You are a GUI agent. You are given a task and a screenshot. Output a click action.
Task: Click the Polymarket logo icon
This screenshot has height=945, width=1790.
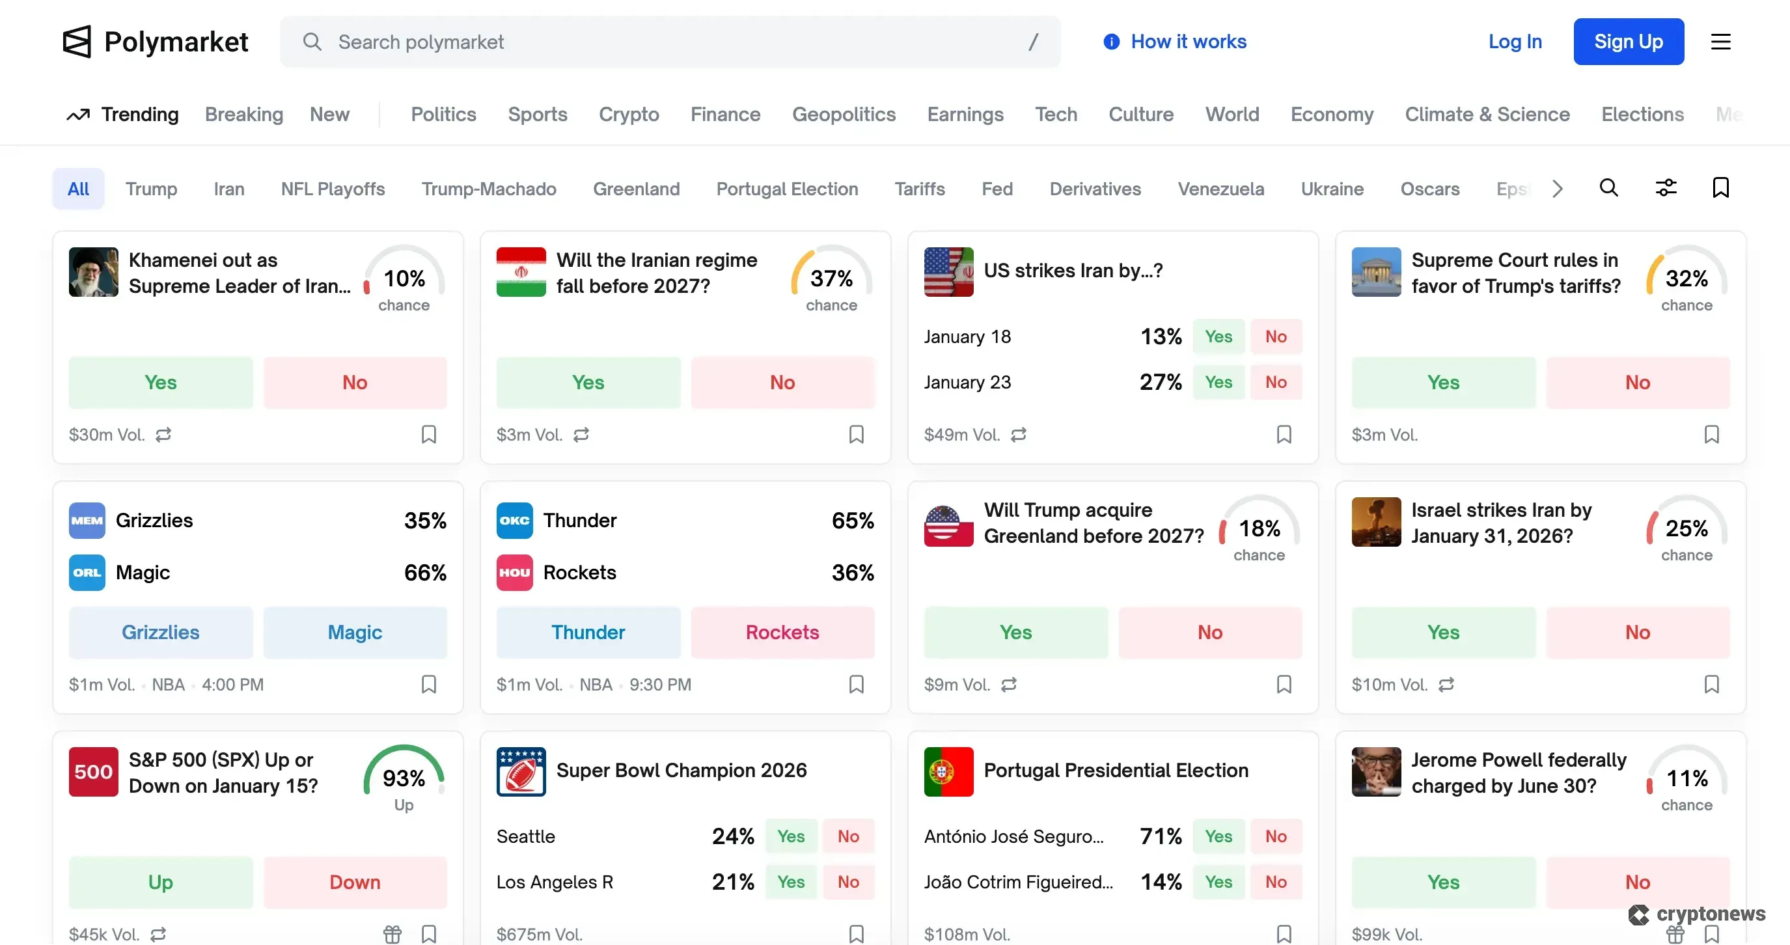pyautogui.click(x=76, y=42)
